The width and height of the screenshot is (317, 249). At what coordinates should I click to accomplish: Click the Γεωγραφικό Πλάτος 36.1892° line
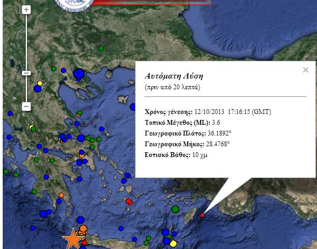coord(188,133)
